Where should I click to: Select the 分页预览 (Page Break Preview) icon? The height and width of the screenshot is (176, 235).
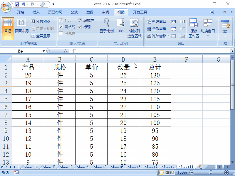[x=33, y=21]
